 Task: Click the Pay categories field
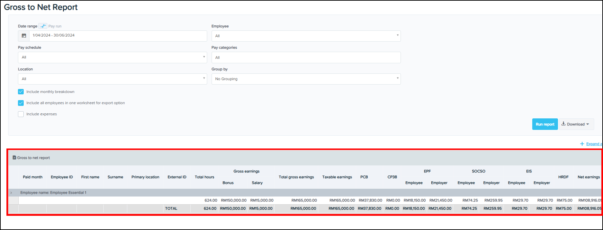[x=306, y=57]
